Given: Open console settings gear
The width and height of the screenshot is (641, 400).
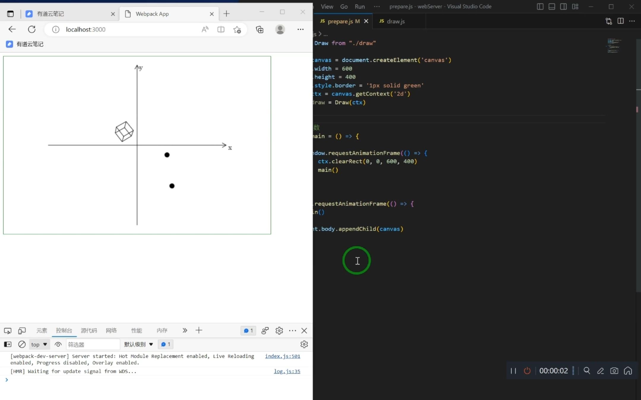Looking at the screenshot, I should (304, 344).
